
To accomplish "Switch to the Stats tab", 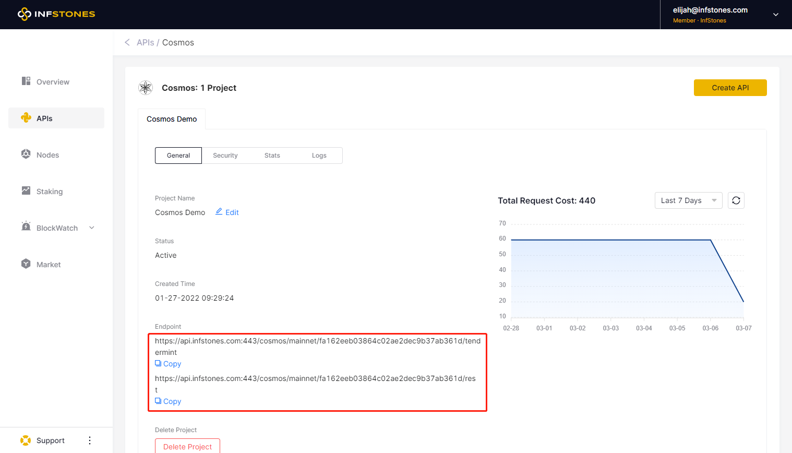I will (272, 156).
